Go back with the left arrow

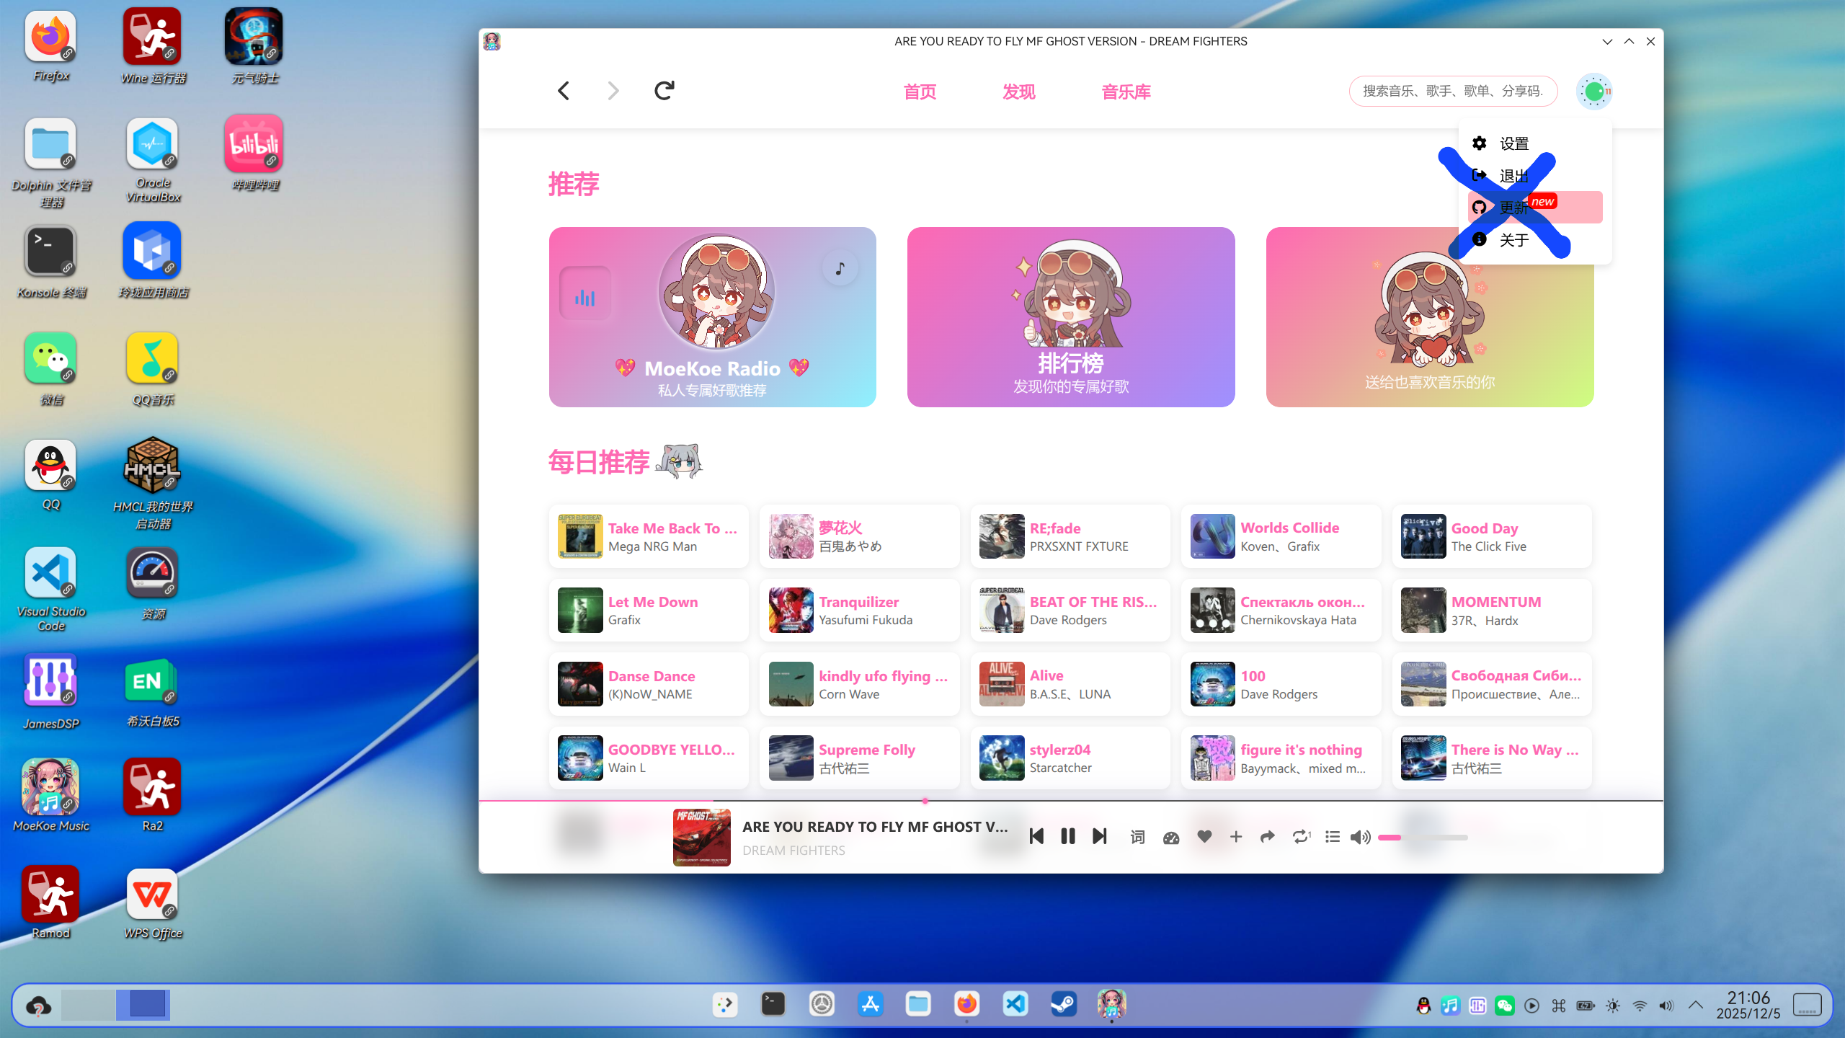(x=564, y=91)
